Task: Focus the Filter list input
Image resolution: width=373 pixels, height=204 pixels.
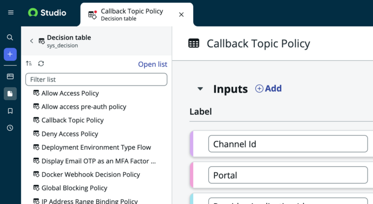Action: 96,80
